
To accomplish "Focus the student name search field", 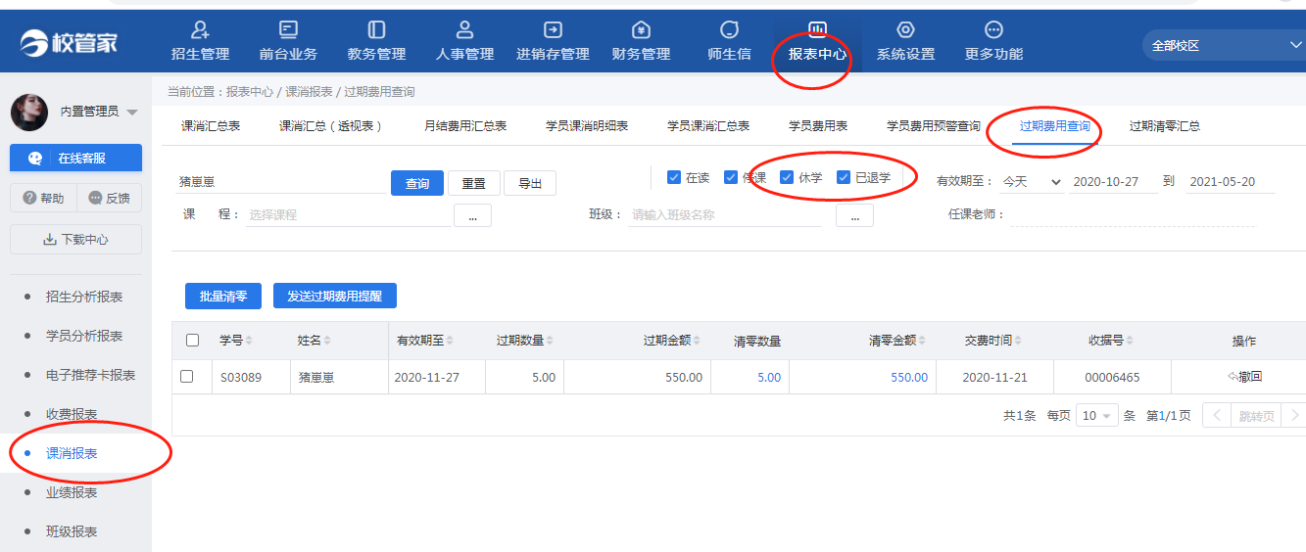I will pos(282,182).
